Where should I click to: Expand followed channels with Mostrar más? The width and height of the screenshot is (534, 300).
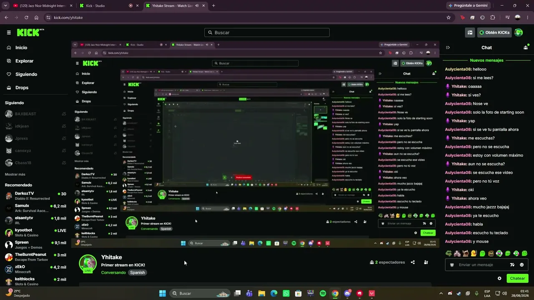coord(15,175)
